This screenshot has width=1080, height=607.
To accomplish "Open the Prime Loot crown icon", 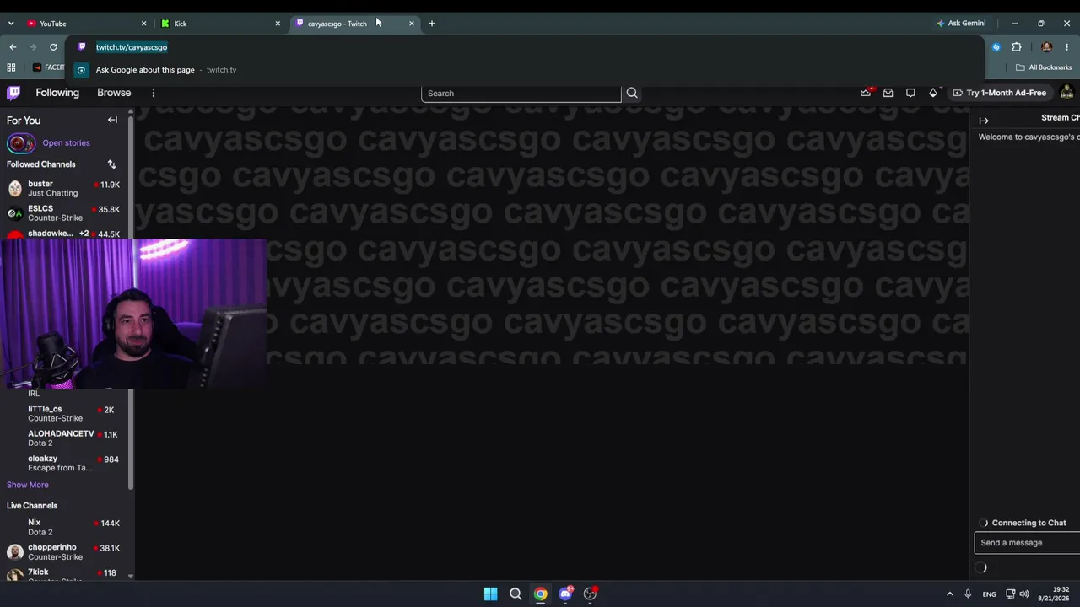I will pyautogui.click(x=866, y=93).
